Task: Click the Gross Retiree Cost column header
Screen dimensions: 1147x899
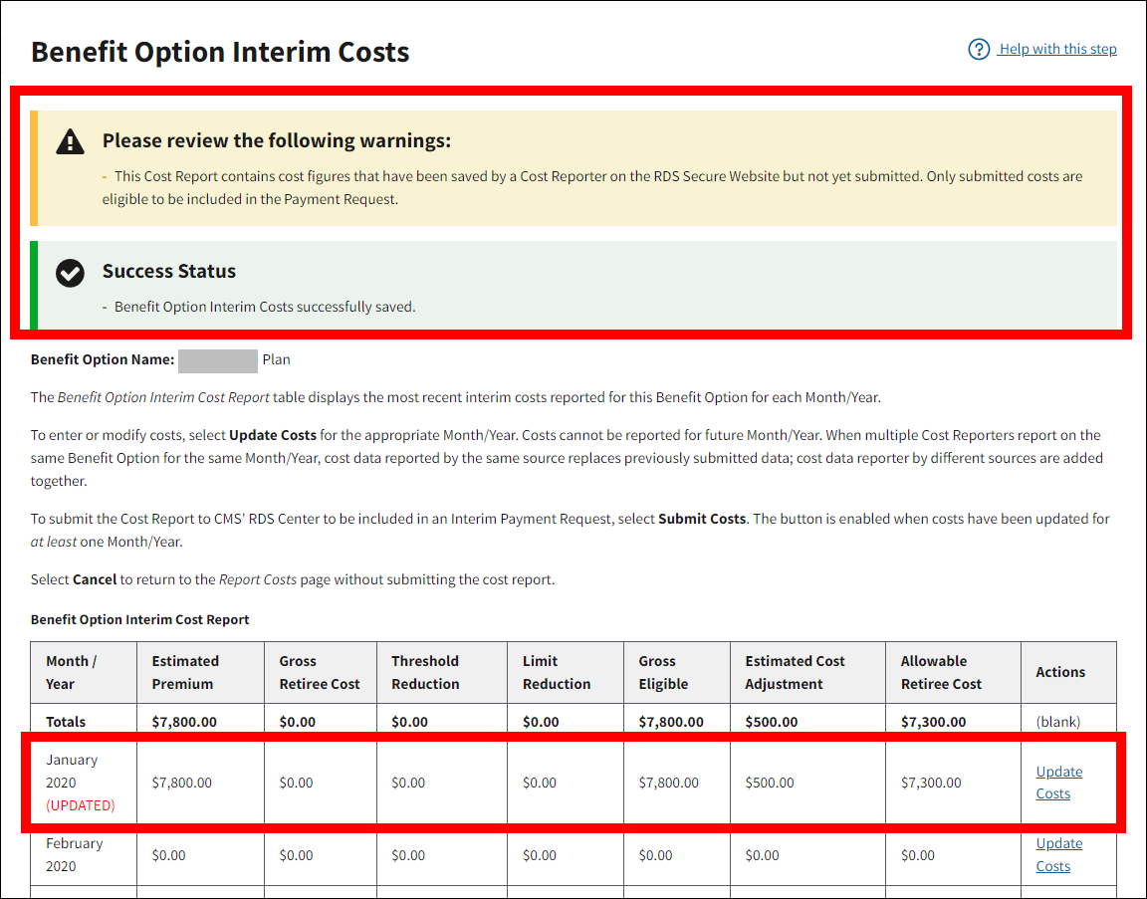Action: point(319,672)
